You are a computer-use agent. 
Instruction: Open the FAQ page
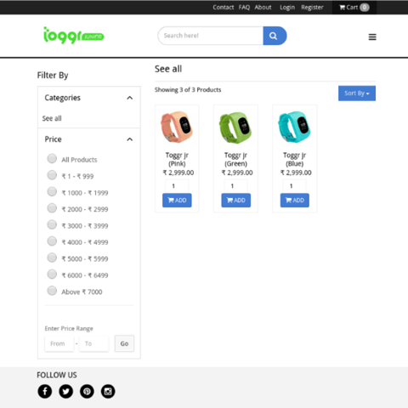[244, 8]
